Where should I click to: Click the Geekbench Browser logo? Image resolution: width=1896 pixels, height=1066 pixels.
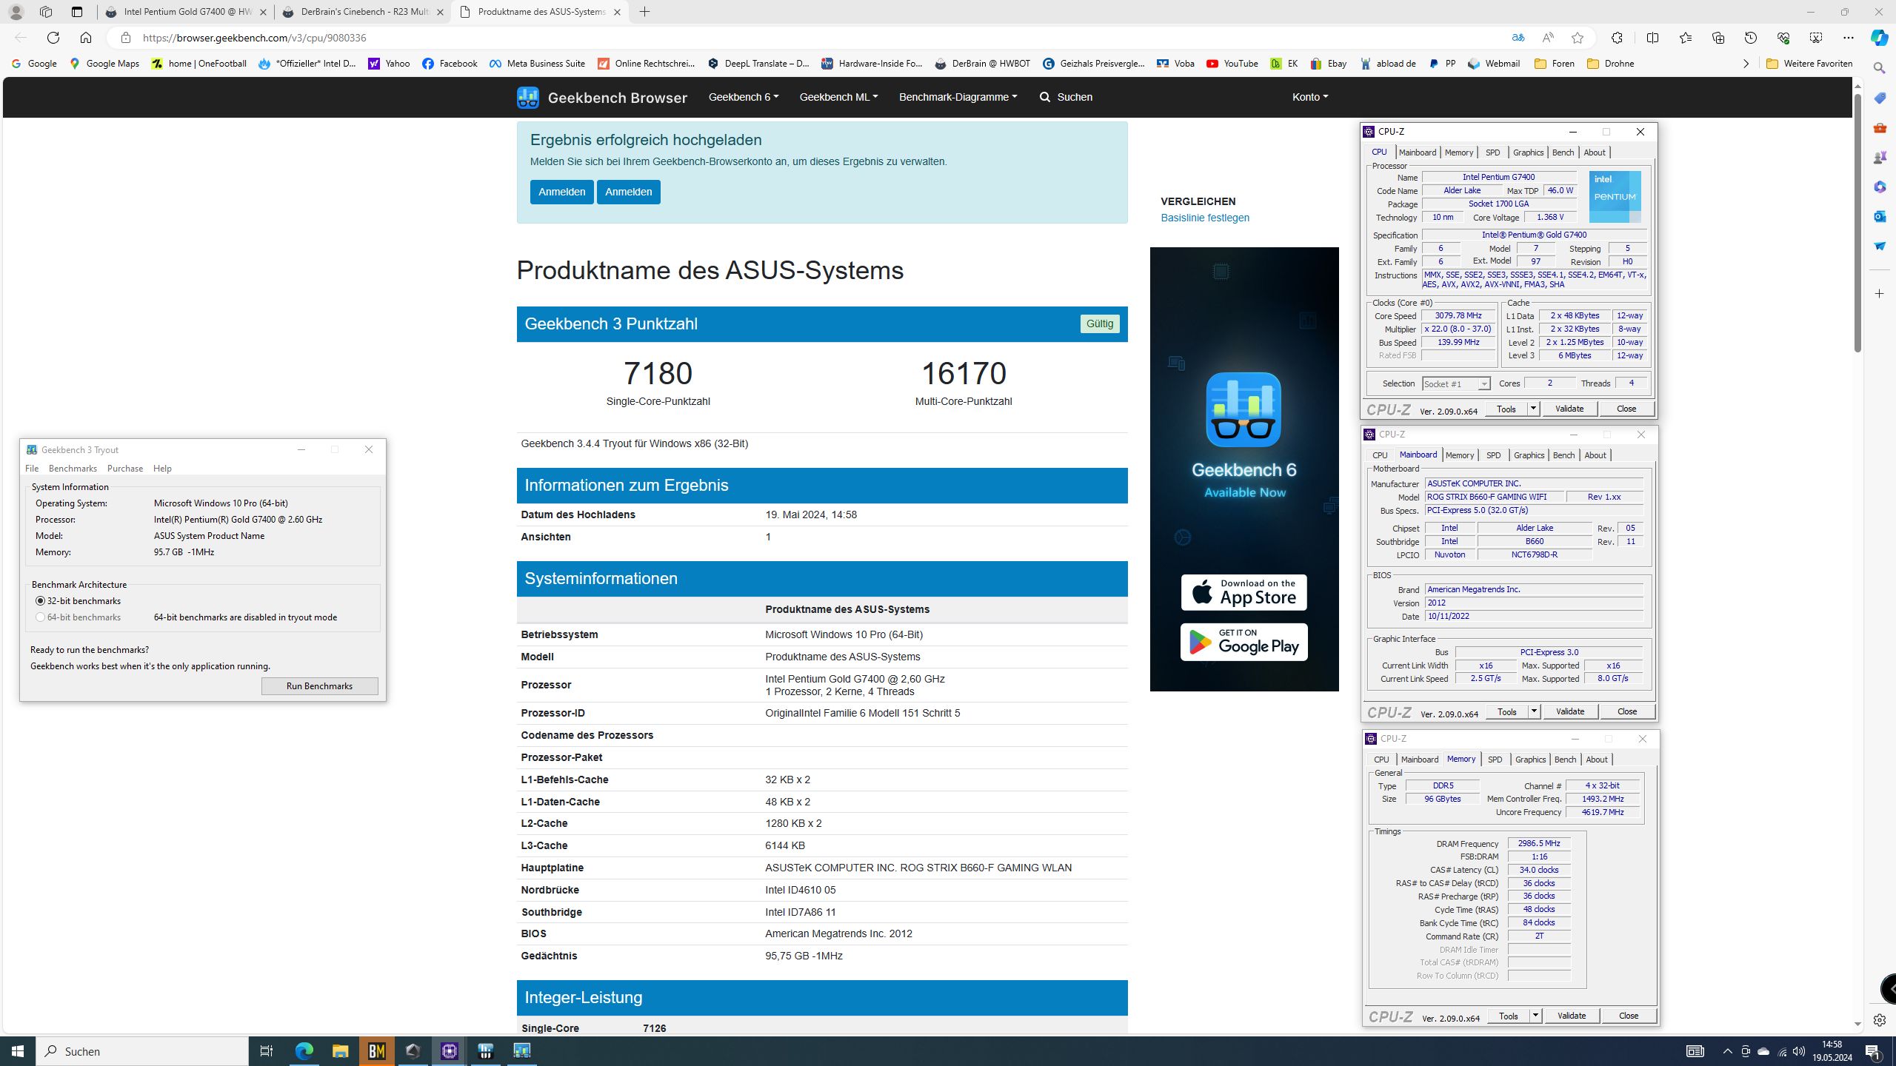[x=601, y=97]
